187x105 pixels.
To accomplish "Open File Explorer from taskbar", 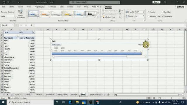I will point(77,102).
